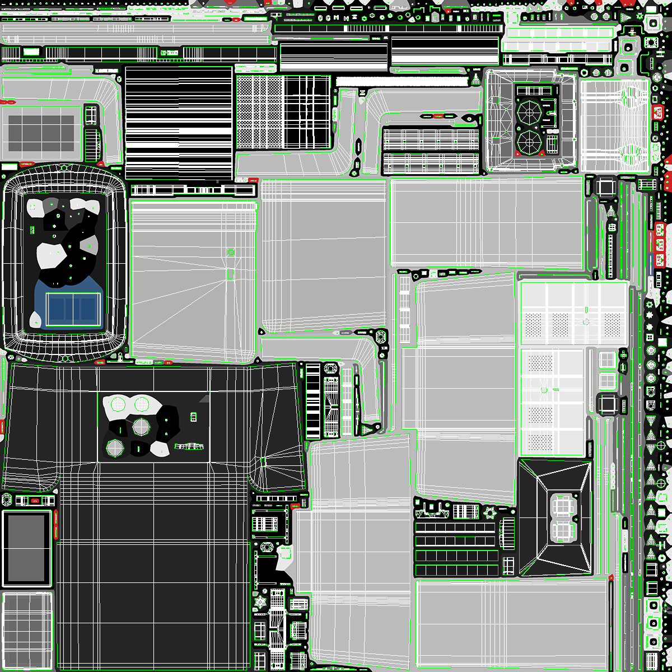Select the blue tennis court UV island
672x672 pixels.
tap(73, 310)
